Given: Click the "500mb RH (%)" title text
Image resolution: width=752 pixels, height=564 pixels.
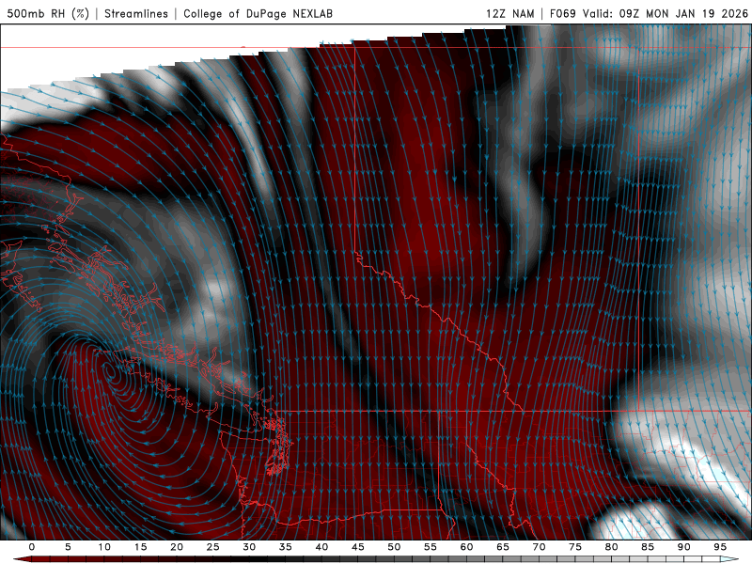Looking at the screenshot, I should tap(49, 14).
